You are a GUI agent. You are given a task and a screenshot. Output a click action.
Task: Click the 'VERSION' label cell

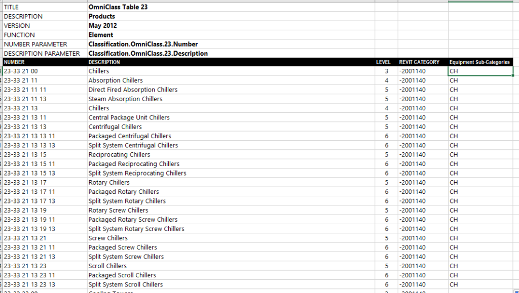click(x=45, y=25)
